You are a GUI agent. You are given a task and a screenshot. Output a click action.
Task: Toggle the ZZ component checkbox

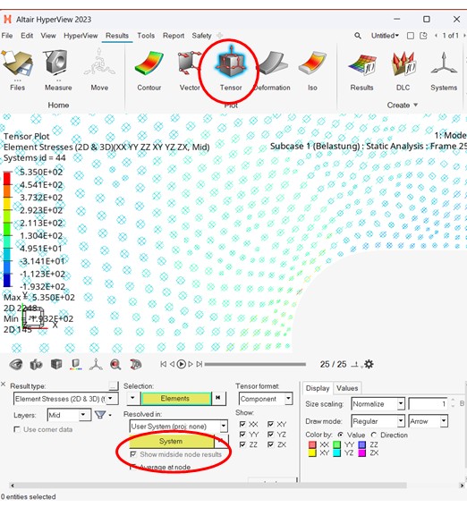pyautogui.click(x=242, y=444)
